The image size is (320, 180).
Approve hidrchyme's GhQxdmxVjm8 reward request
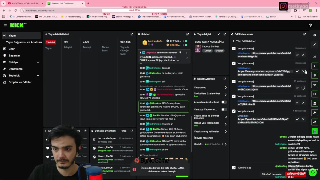click(x=297, y=88)
